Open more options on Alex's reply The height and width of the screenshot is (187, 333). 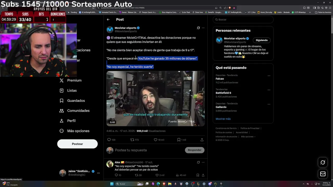click(203, 162)
